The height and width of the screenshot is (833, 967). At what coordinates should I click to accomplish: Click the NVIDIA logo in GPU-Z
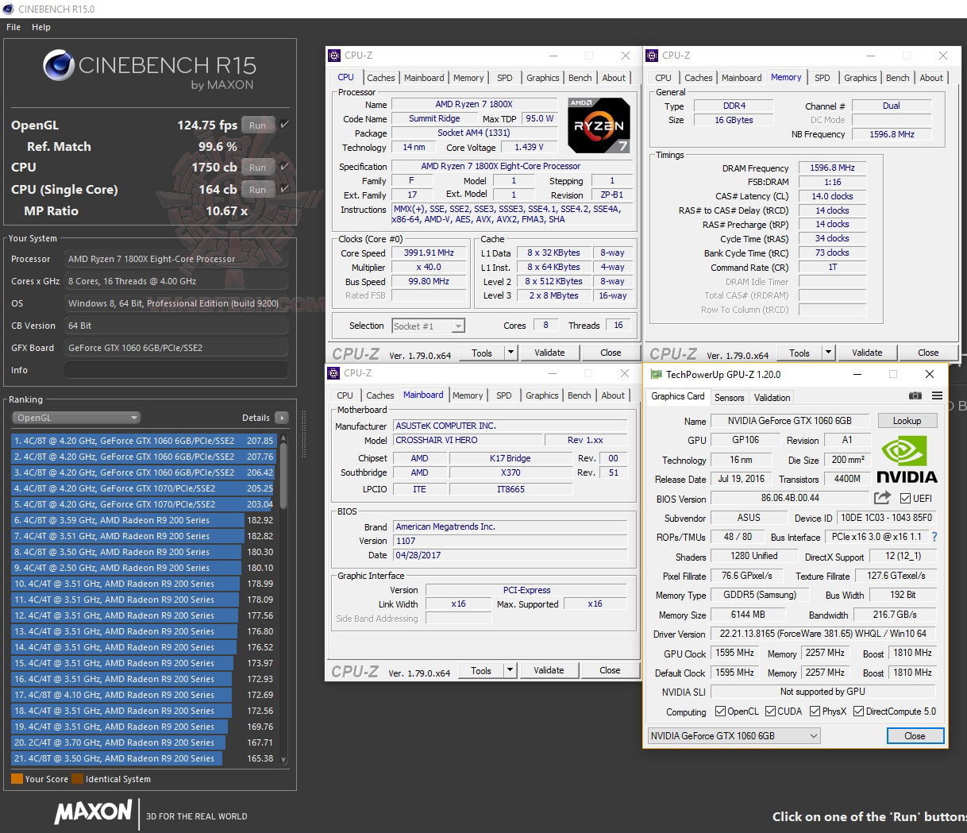[x=907, y=459]
